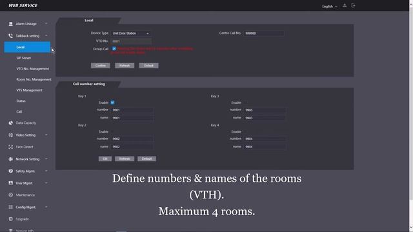Image resolution: width=413 pixels, height=232 pixels.
Task: Click the Key 1 name field
Action: pos(132,118)
